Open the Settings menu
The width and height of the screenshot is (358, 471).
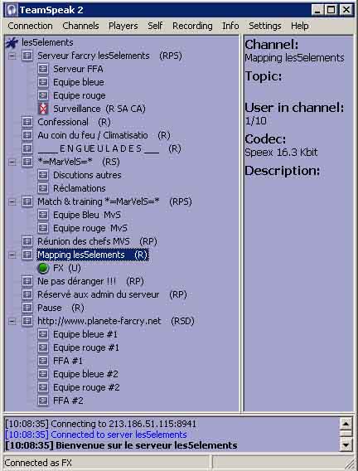(x=264, y=26)
